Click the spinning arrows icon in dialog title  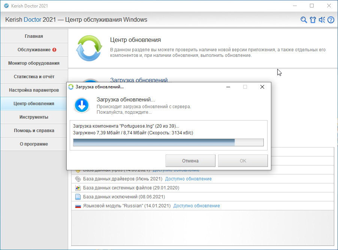pyautogui.click(x=71, y=87)
